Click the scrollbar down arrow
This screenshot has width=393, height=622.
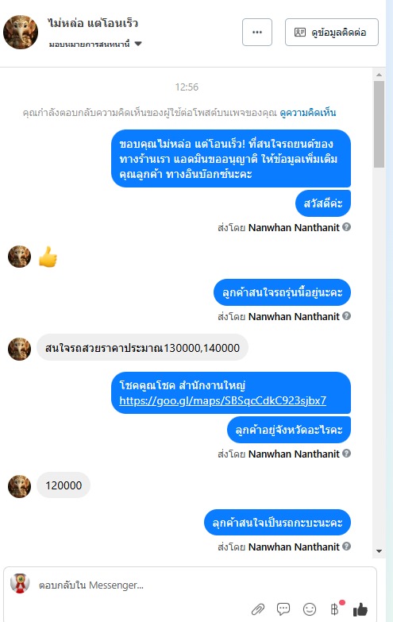pyautogui.click(x=379, y=551)
